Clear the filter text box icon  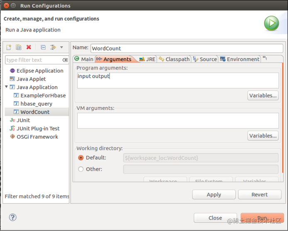(65, 60)
